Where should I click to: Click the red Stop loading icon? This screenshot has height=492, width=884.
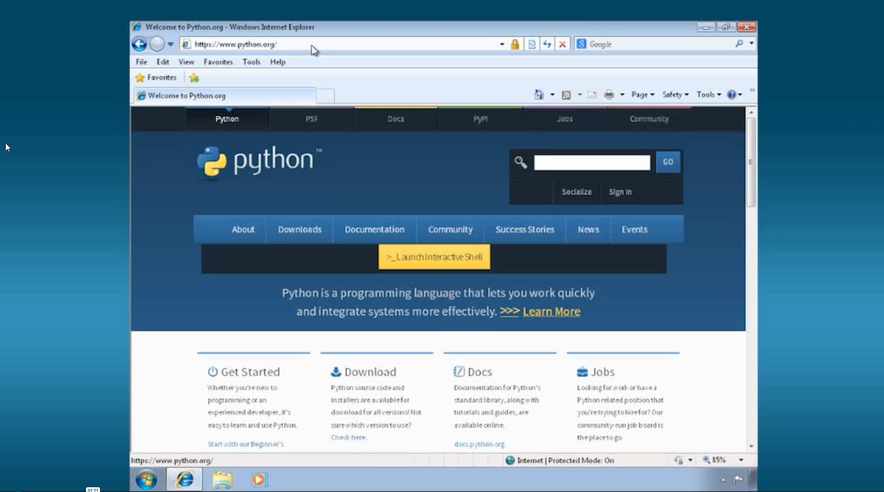pos(562,44)
